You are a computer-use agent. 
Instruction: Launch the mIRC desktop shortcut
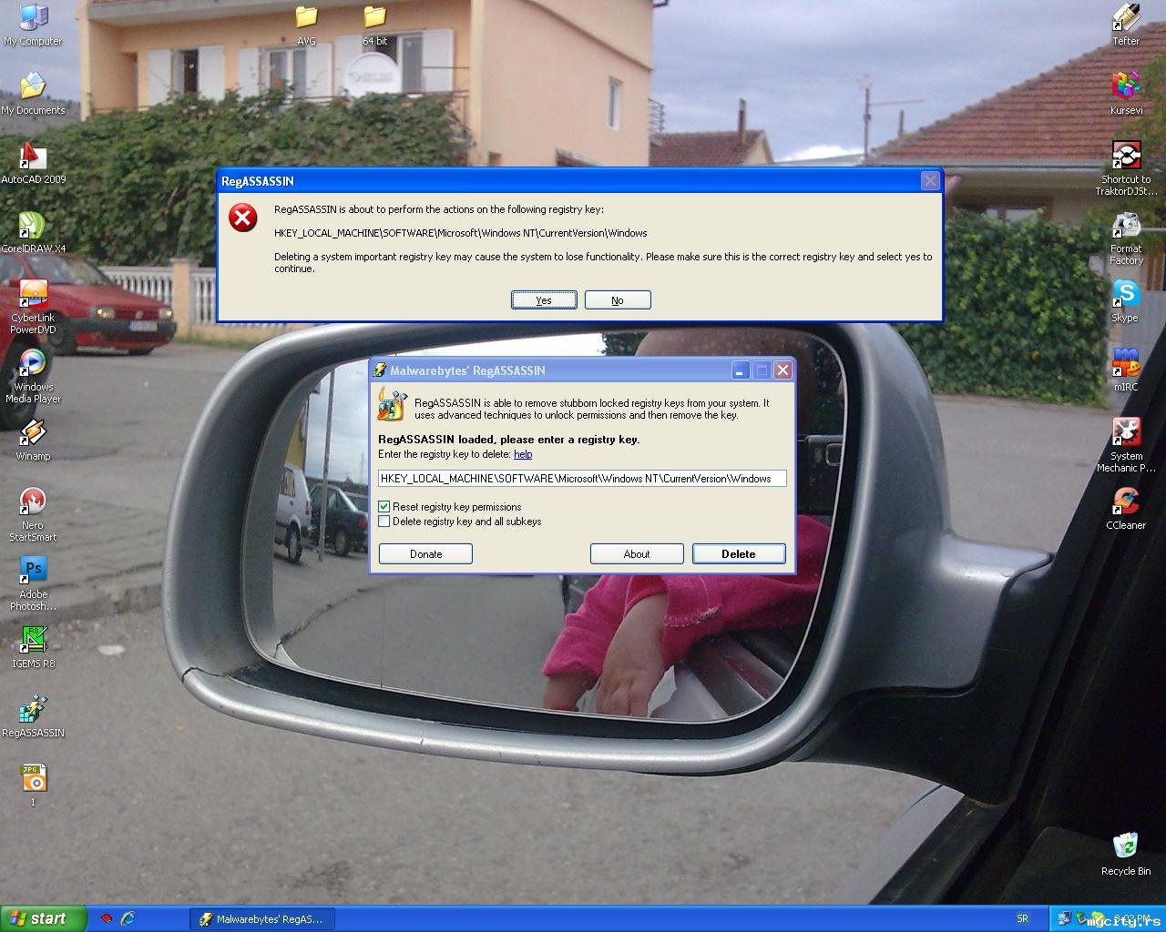(1126, 370)
